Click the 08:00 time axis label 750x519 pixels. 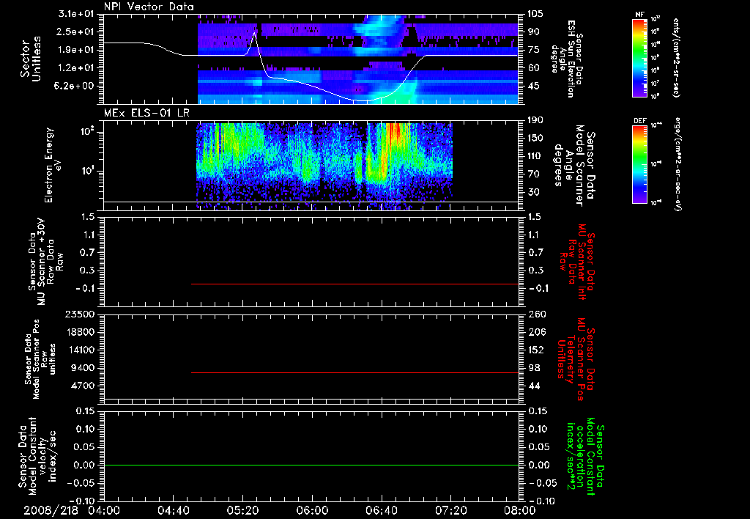point(520,510)
